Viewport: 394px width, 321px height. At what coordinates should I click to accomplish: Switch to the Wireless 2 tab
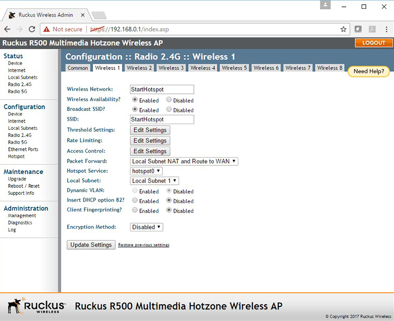pyautogui.click(x=140, y=68)
